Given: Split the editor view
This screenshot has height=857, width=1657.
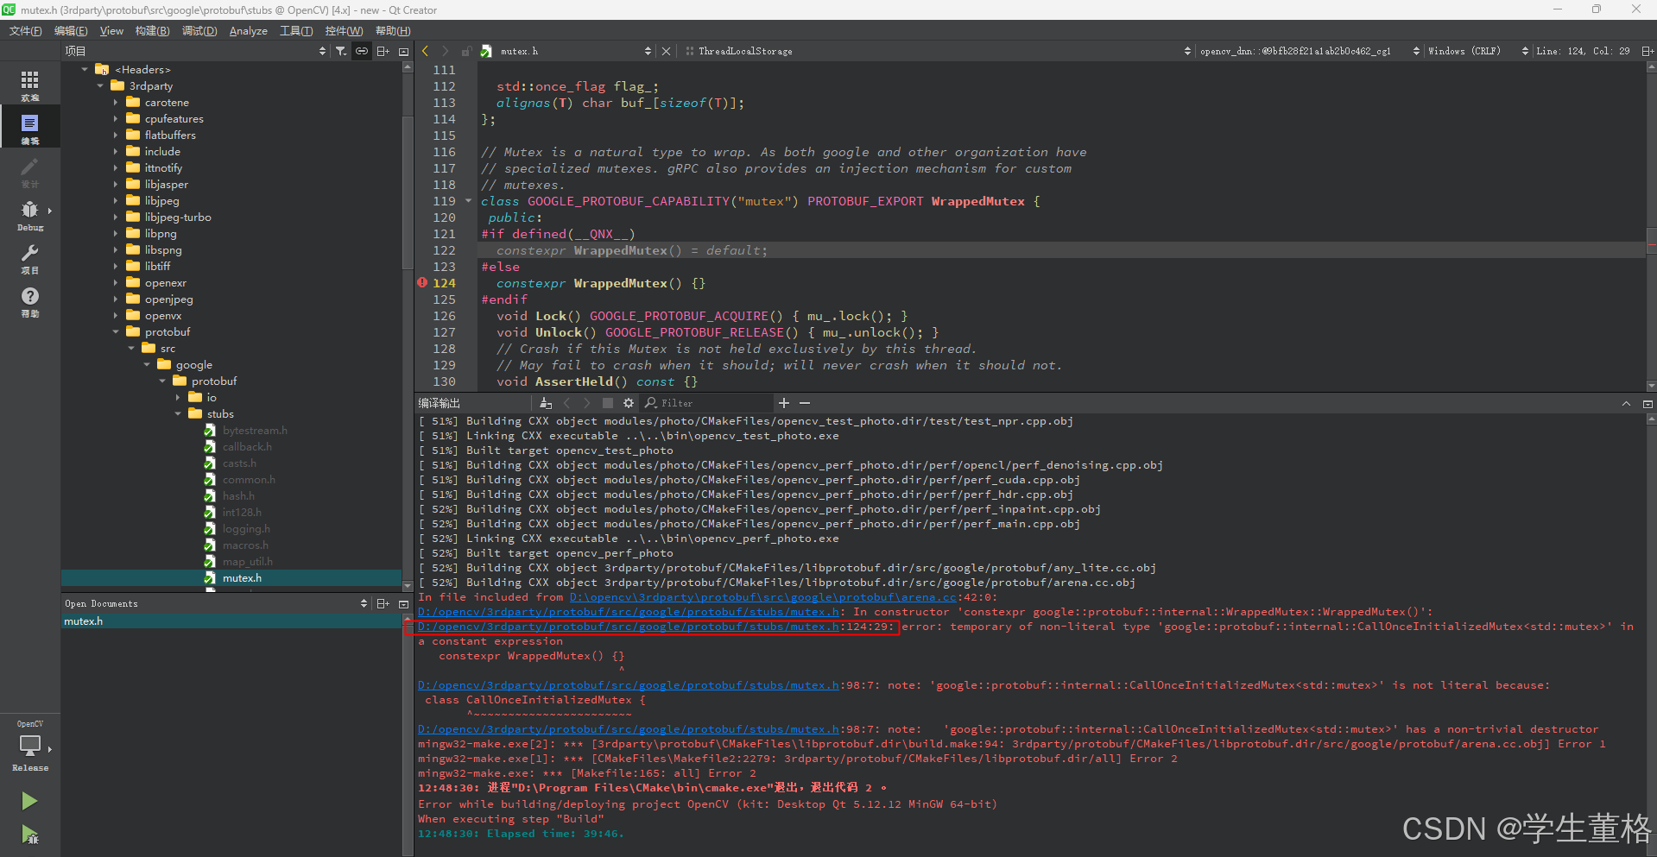Looking at the screenshot, I should 1648,51.
